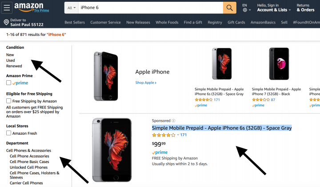The height and width of the screenshot is (187, 320).
Task: Open Best Sellers in navigation bar
Action: [x=75, y=23]
